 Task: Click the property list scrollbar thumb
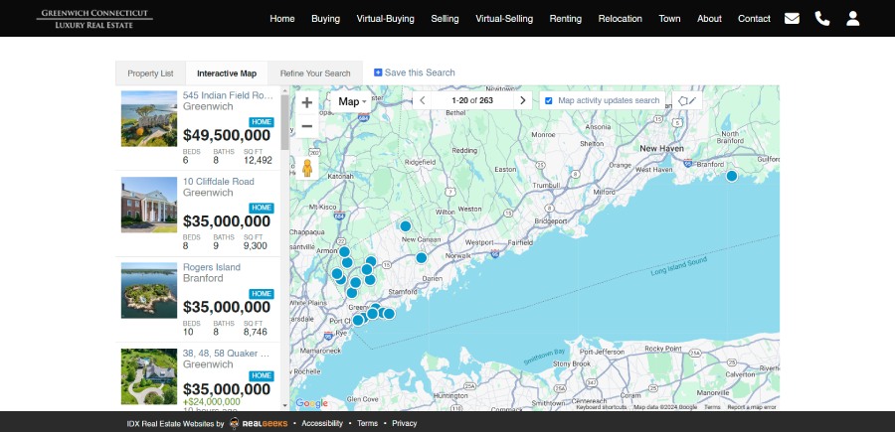(284, 122)
